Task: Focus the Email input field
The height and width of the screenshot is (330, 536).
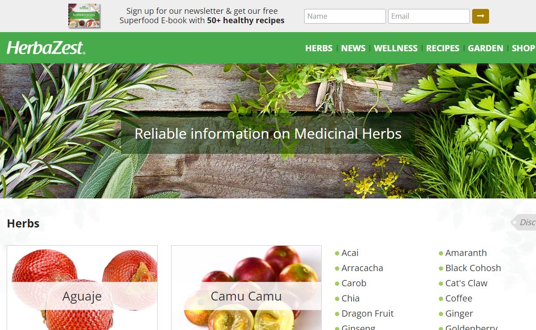Action: click(x=429, y=16)
